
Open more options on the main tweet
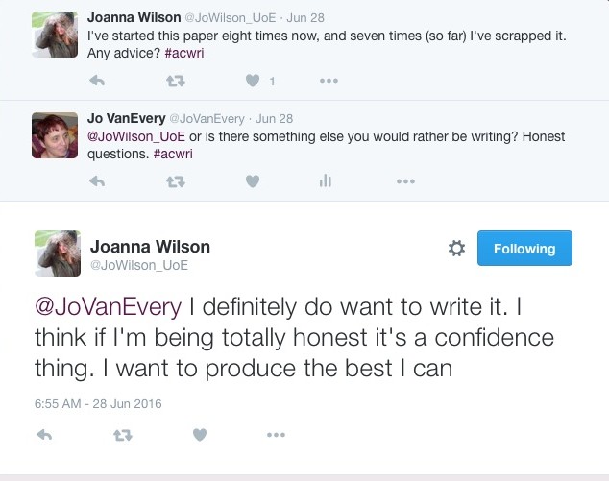coord(277,435)
